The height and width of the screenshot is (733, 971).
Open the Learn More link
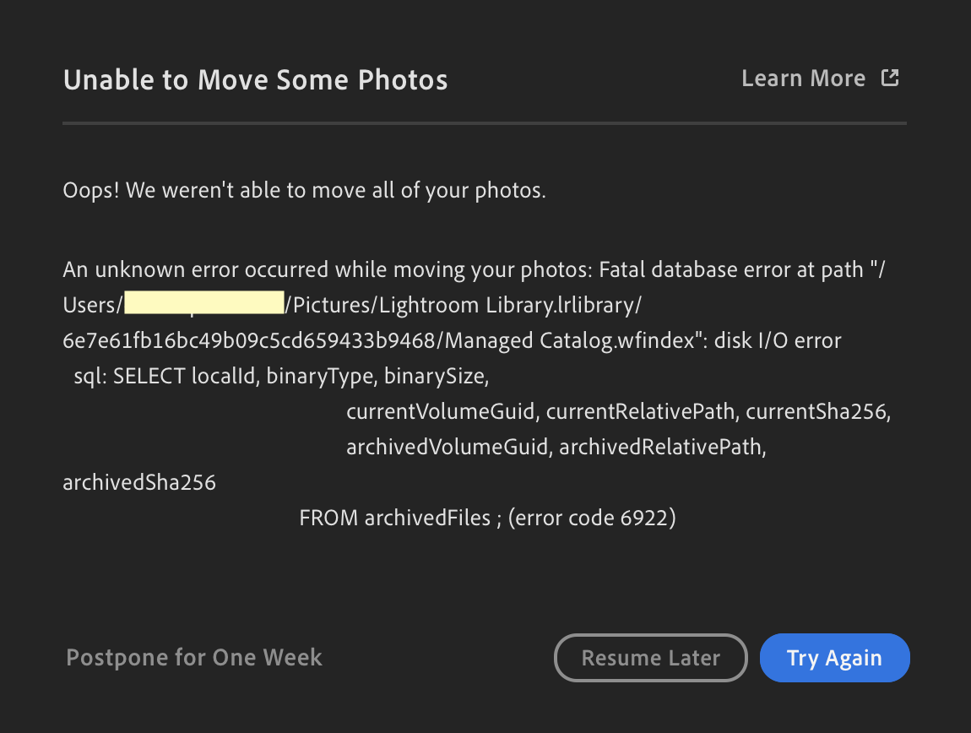click(x=803, y=79)
